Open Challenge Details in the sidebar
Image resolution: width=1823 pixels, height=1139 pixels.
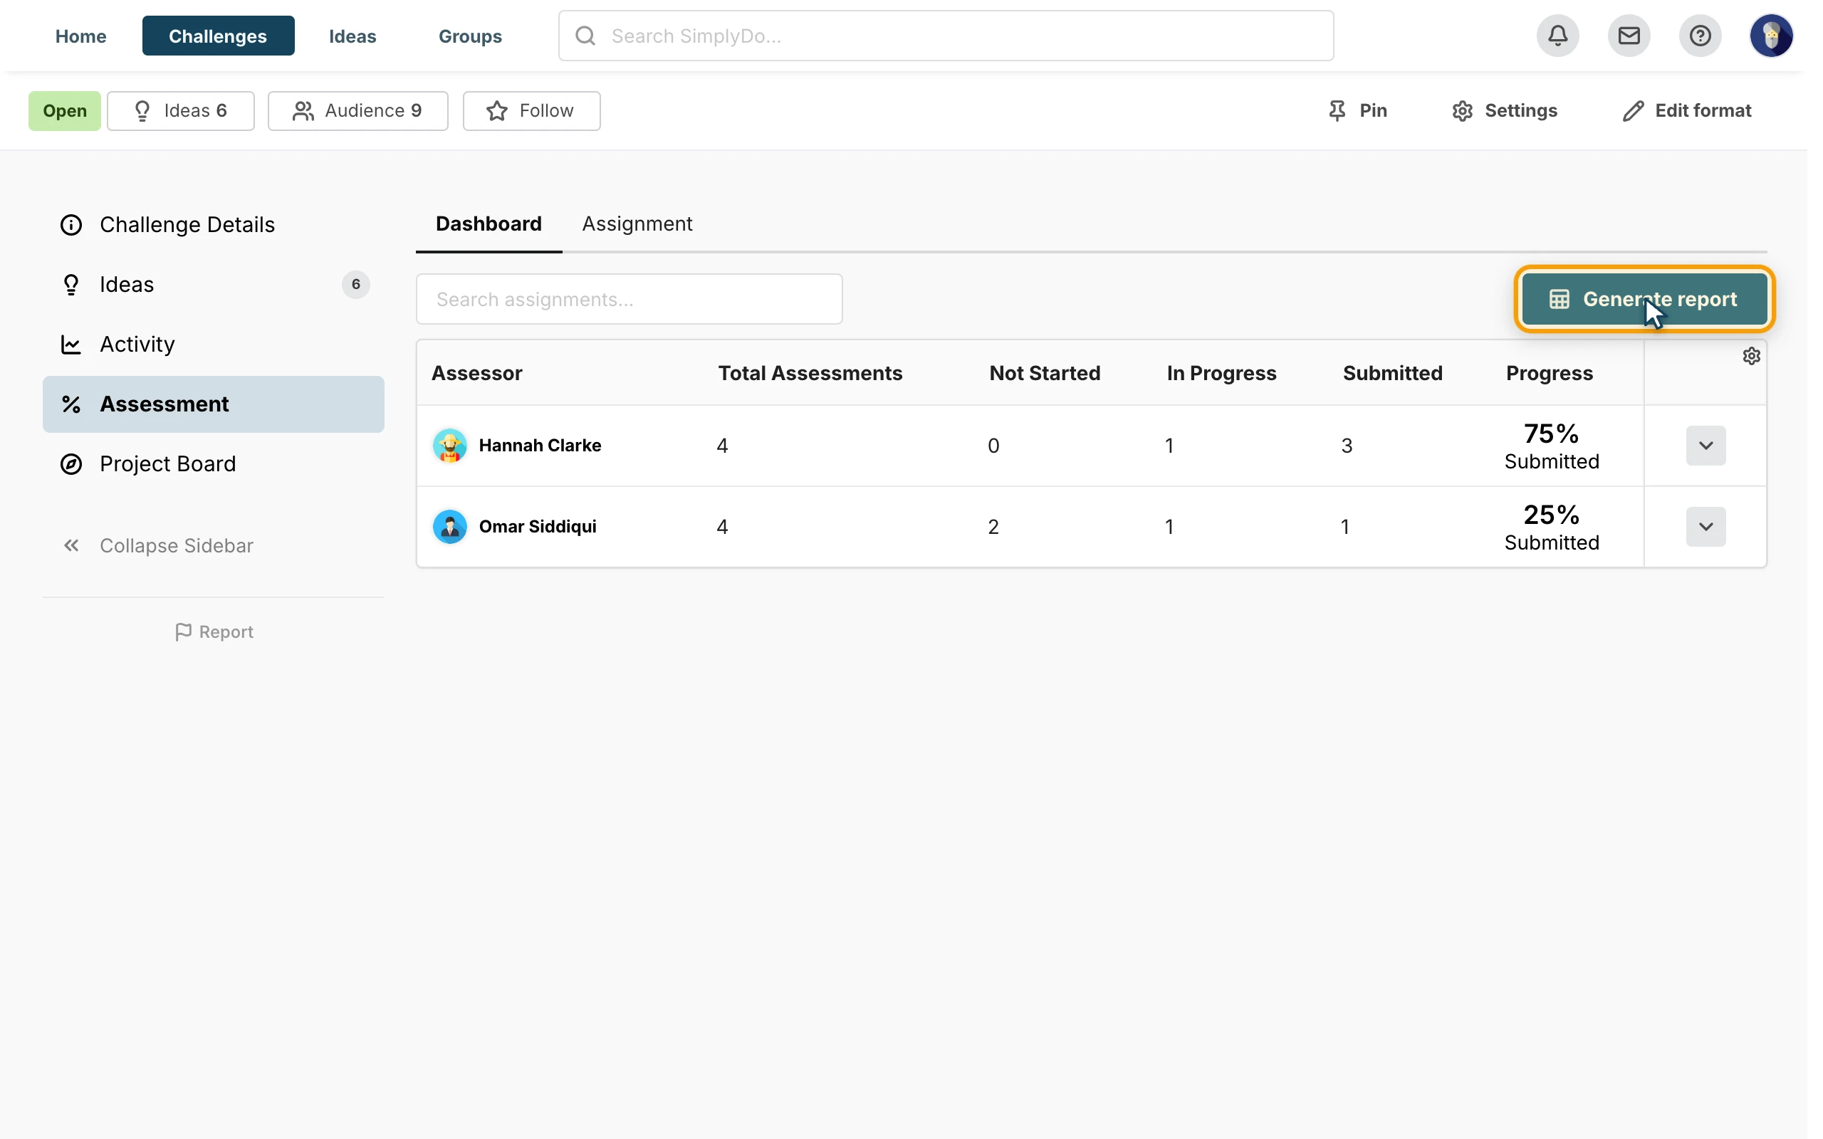213,224
